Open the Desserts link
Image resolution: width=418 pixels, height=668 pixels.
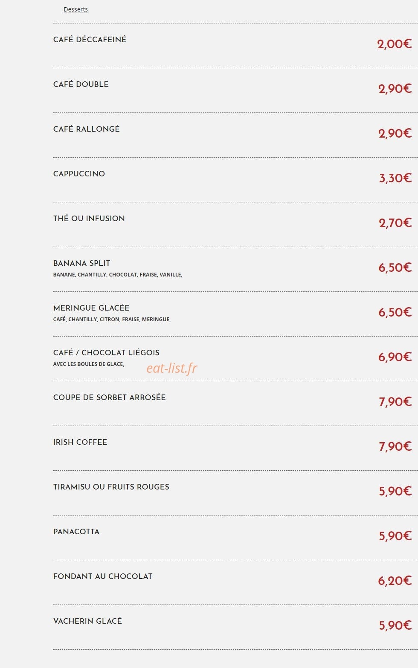click(x=75, y=9)
